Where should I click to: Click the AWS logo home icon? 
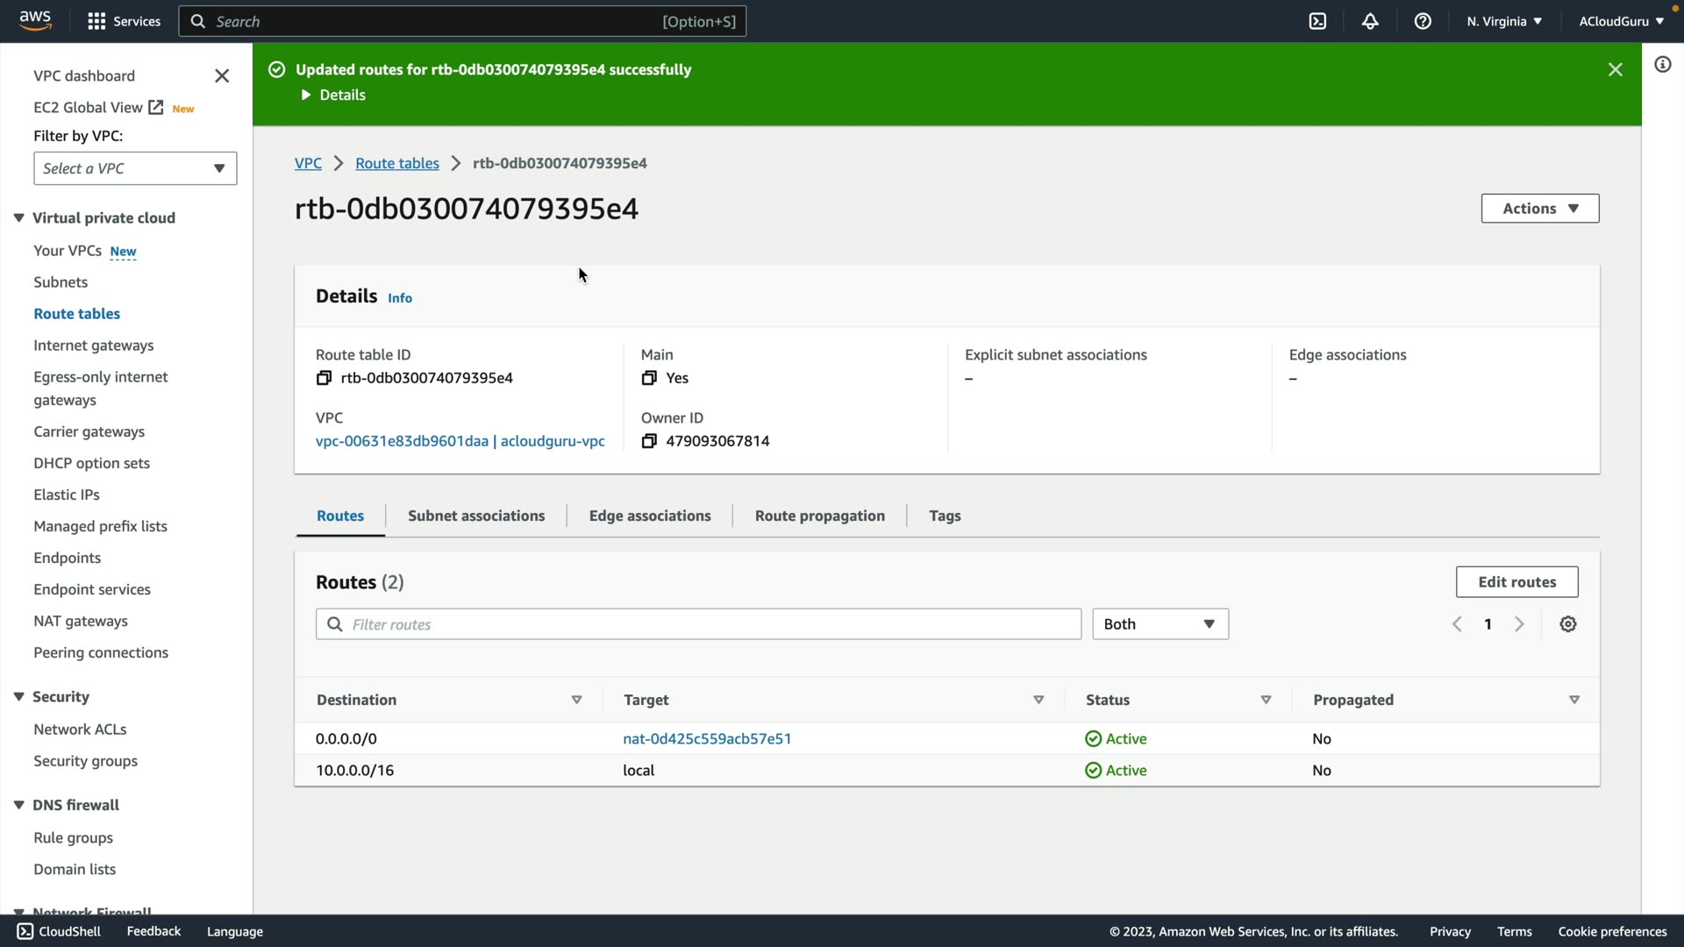pos(35,21)
